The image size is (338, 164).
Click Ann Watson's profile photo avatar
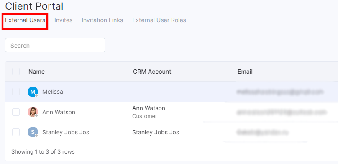[33, 112]
